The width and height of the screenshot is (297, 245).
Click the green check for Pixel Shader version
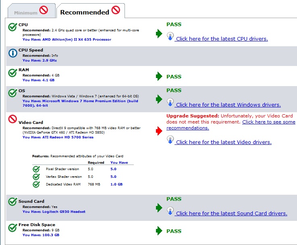tap(36, 169)
